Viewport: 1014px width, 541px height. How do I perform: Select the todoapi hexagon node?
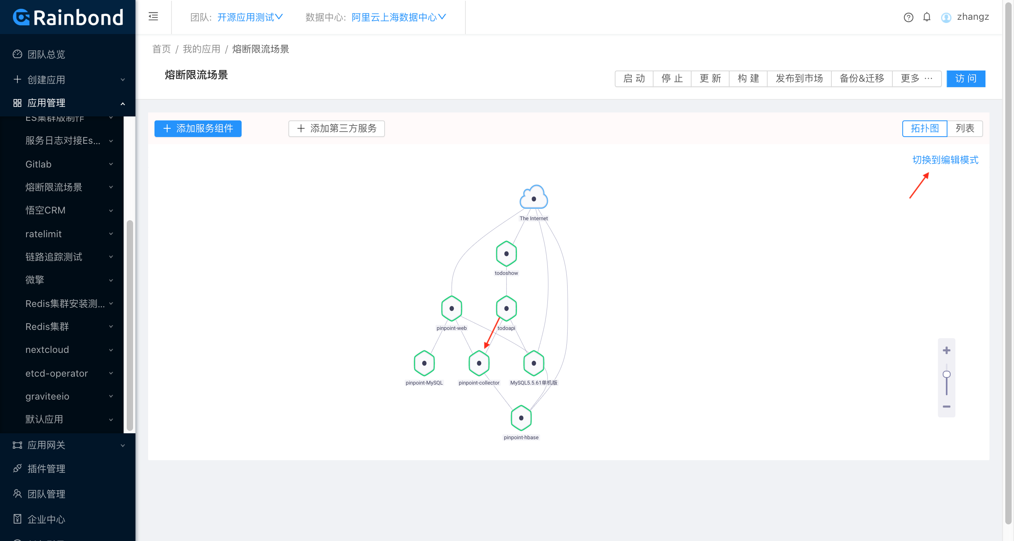pos(506,309)
